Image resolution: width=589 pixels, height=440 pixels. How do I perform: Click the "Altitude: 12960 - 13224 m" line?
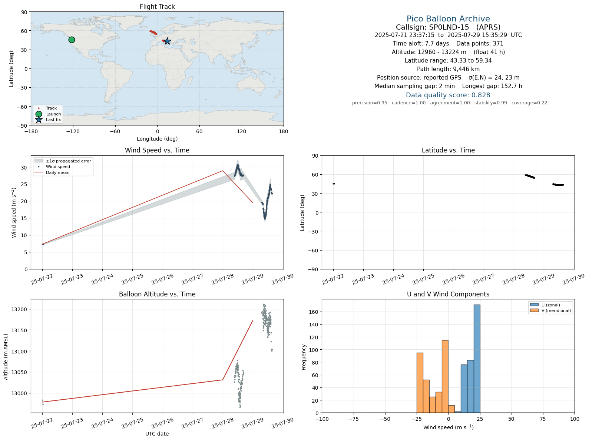pyautogui.click(x=448, y=52)
